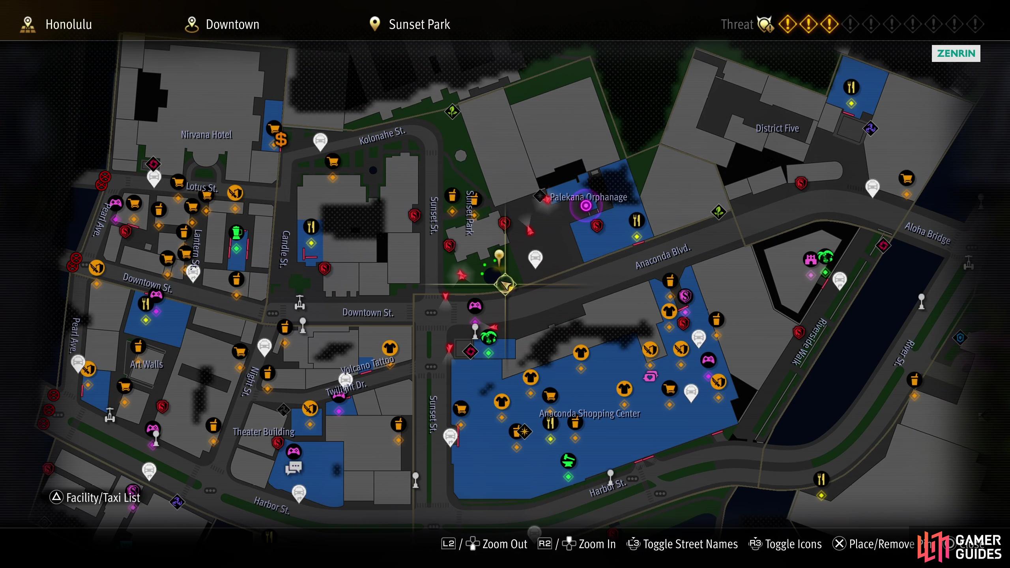Select the speech bubble icon below Theater Building
Image resolution: width=1010 pixels, height=568 pixels.
pos(294,468)
